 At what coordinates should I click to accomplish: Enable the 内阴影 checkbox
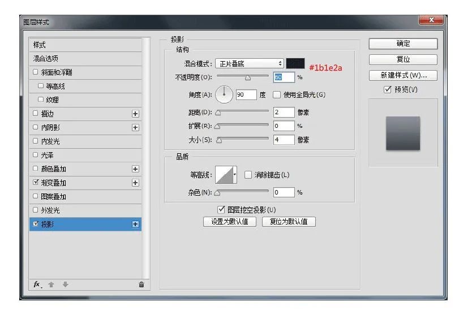pyautogui.click(x=36, y=127)
